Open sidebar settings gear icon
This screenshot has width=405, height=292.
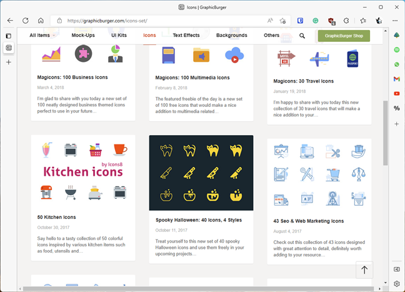pos(397,284)
